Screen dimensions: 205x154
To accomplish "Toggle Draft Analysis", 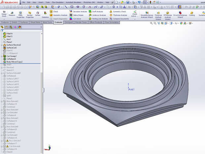I will coord(96,12).
